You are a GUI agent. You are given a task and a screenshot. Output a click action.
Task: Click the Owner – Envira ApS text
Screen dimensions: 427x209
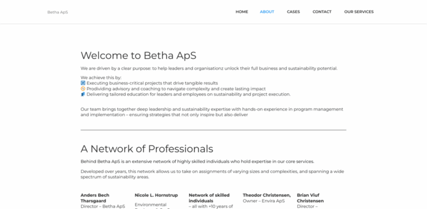tap(264, 201)
